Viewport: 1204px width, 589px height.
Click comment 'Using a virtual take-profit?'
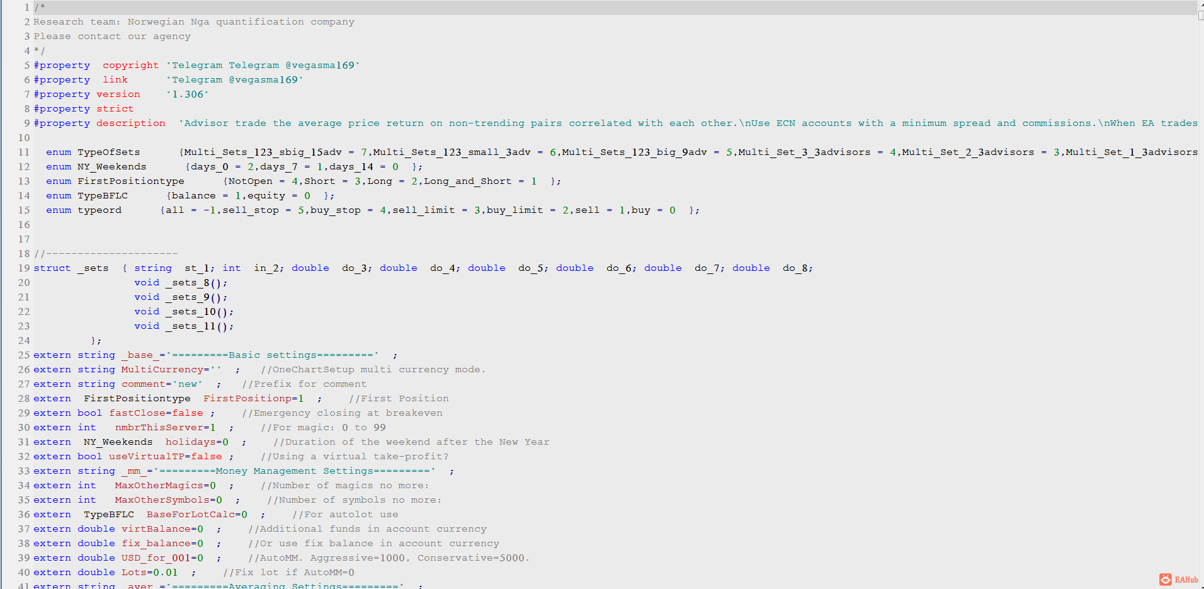[355, 457]
